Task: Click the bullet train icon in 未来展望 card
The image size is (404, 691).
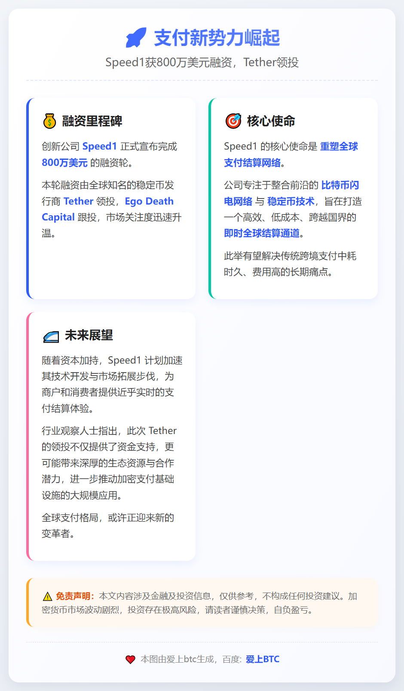Action: 51,336
